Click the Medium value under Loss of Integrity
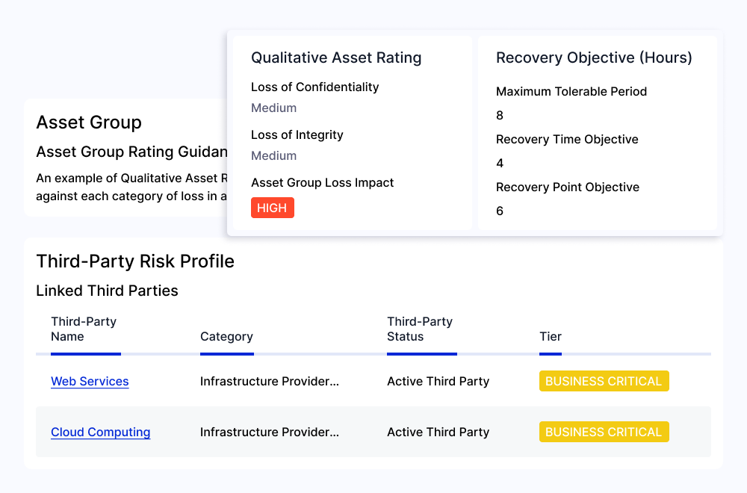 274,156
